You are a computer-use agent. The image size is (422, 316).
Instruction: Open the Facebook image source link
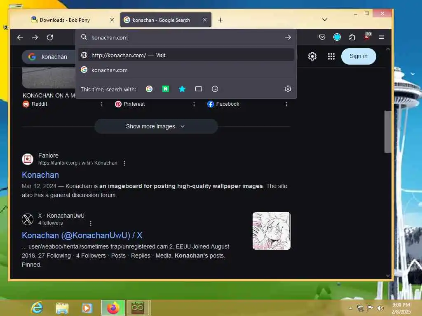(223, 104)
